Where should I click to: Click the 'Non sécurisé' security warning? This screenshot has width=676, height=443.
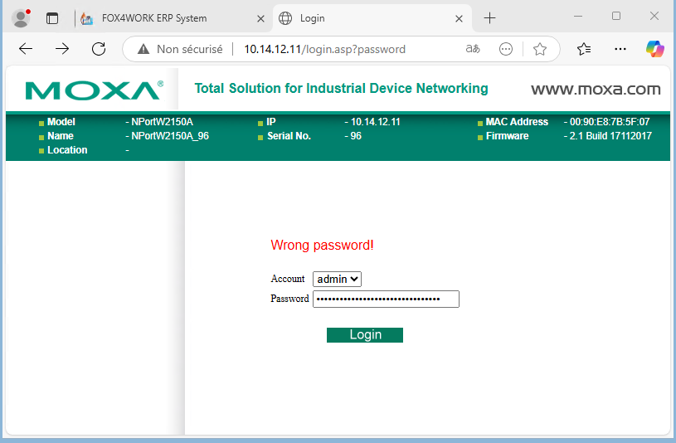180,49
